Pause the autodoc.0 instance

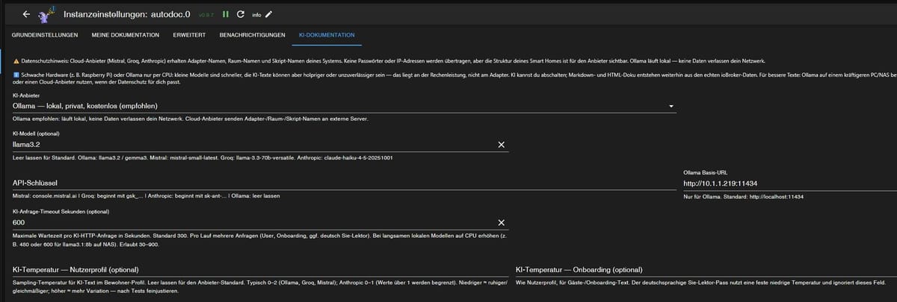click(225, 14)
